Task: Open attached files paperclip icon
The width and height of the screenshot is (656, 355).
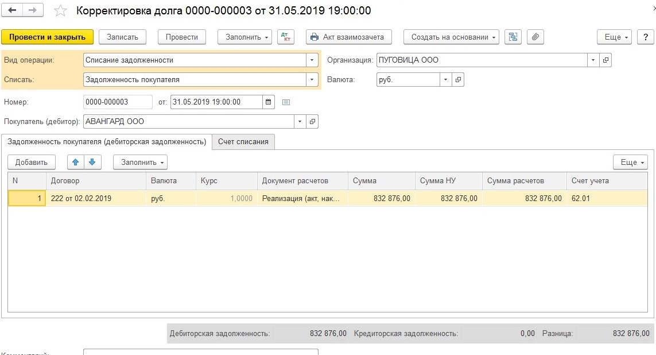Action: [x=535, y=37]
